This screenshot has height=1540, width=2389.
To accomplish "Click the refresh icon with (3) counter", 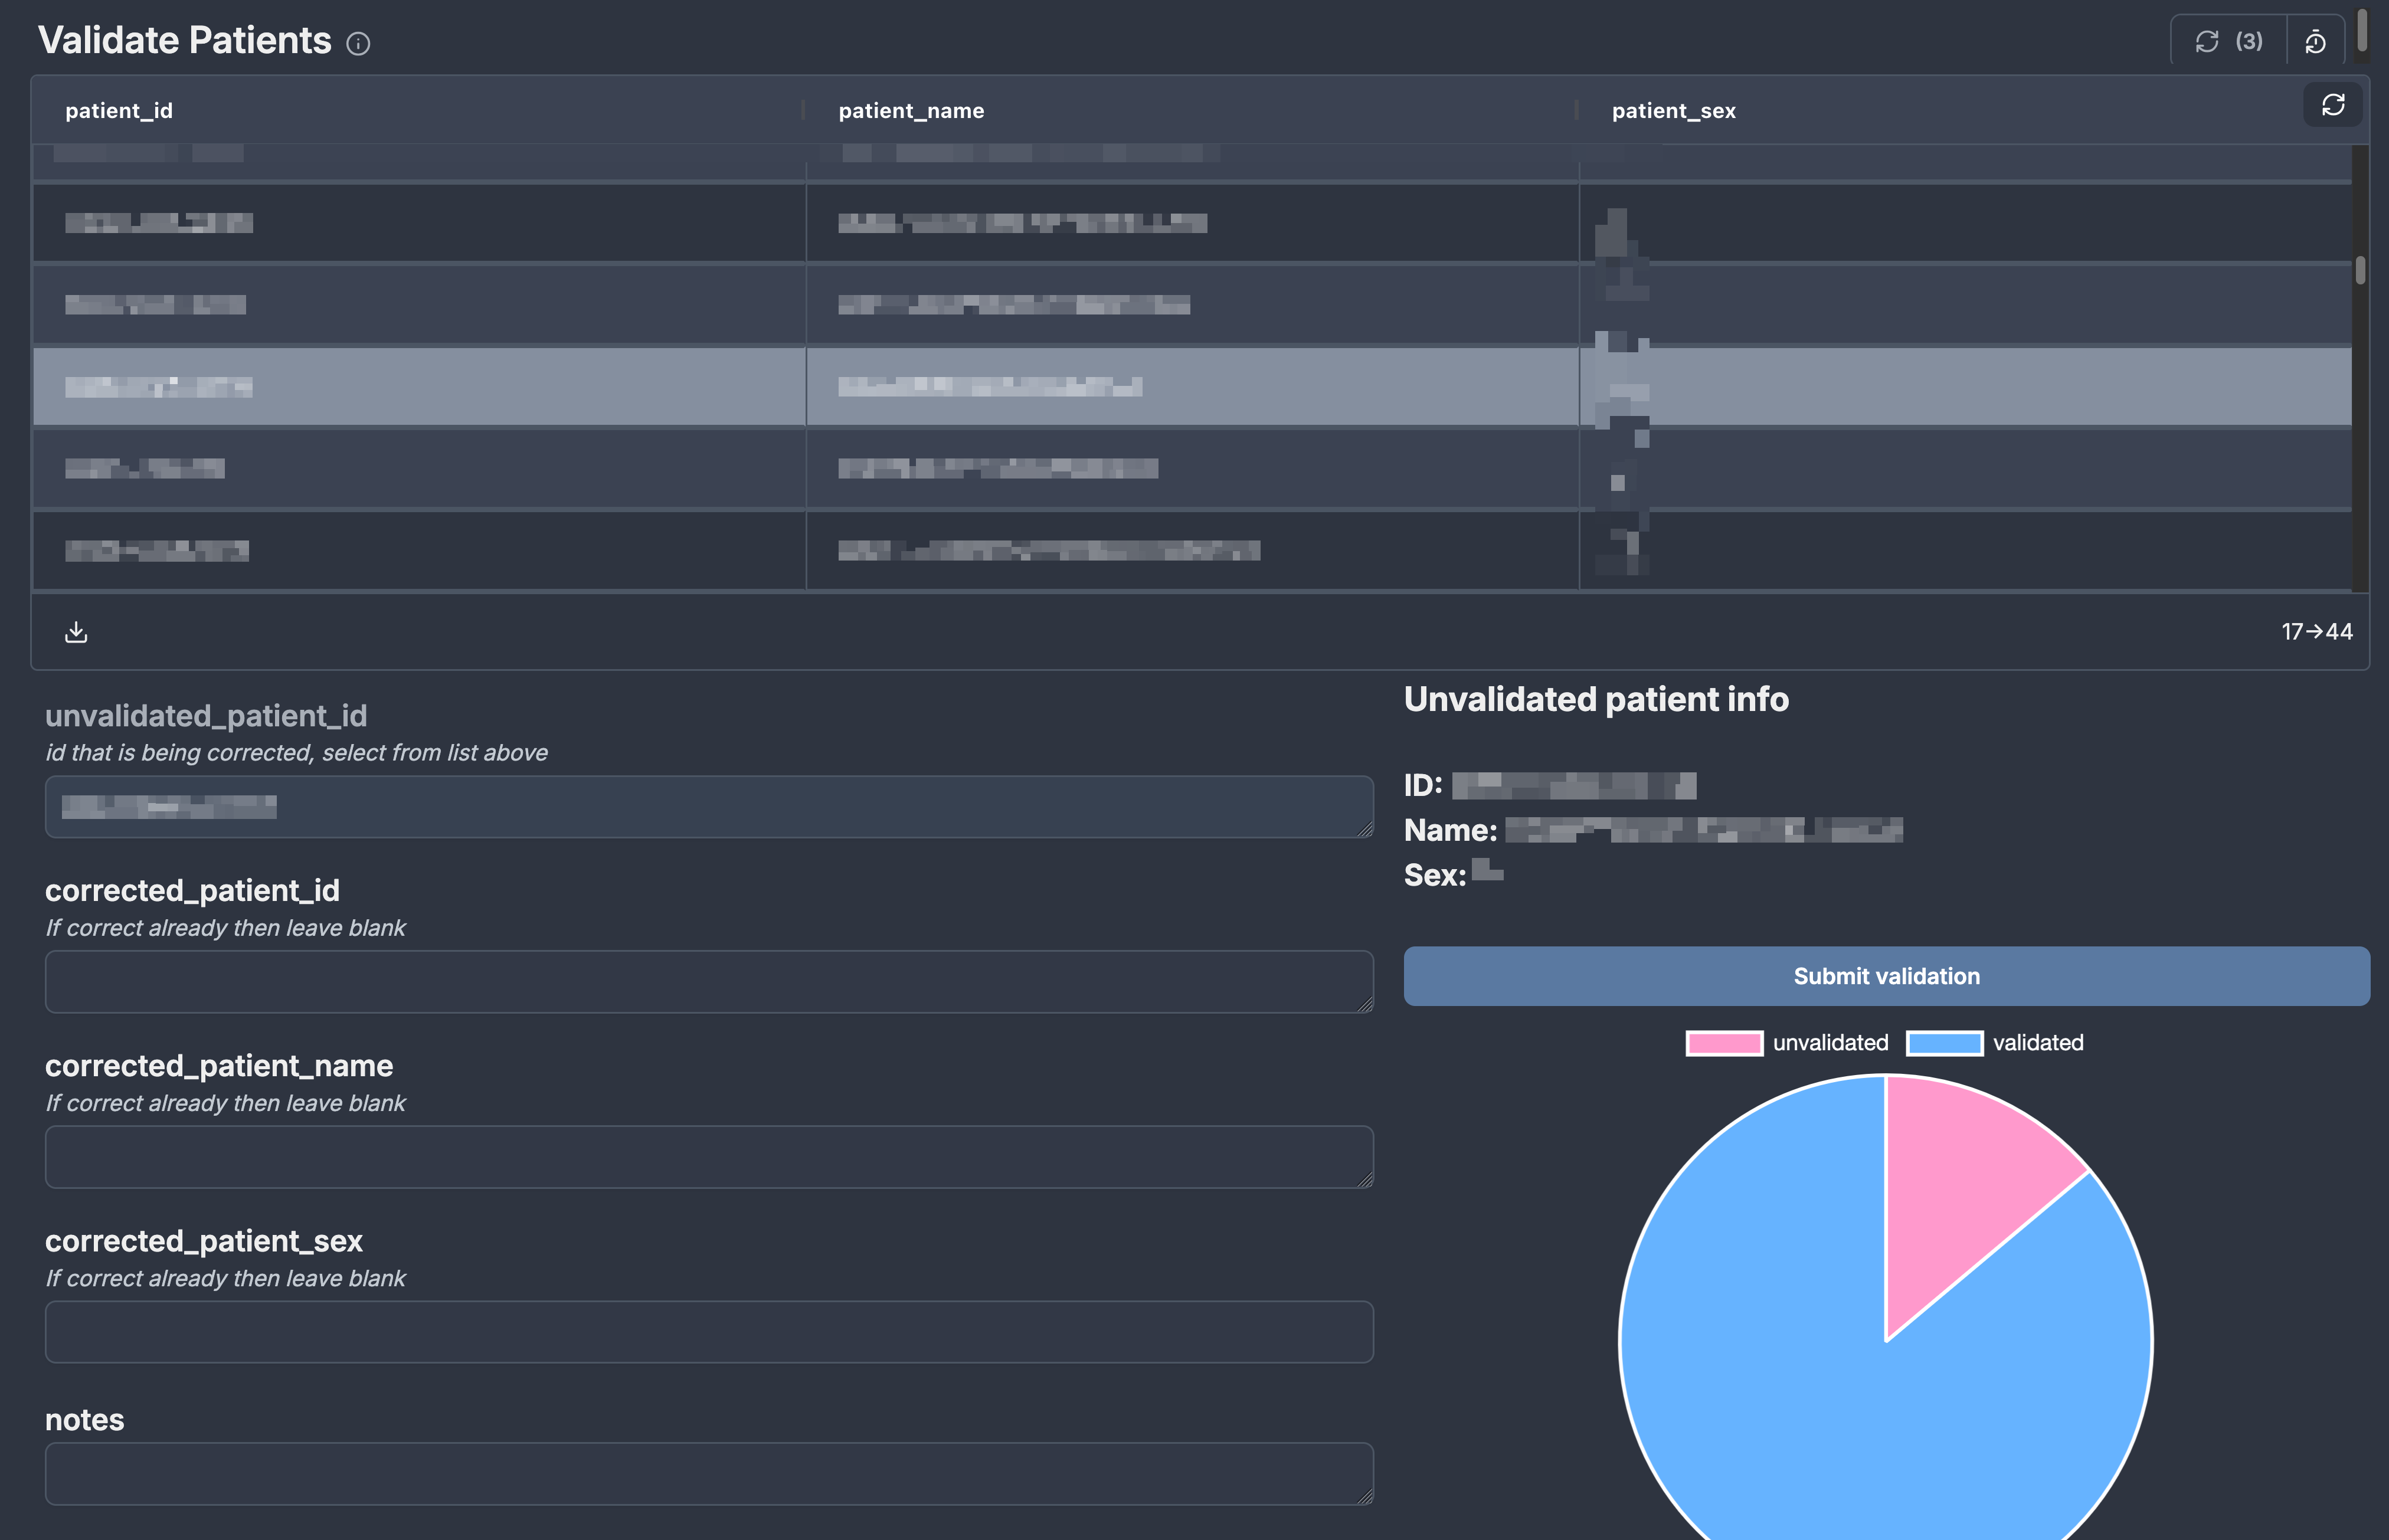I will [x=2227, y=42].
